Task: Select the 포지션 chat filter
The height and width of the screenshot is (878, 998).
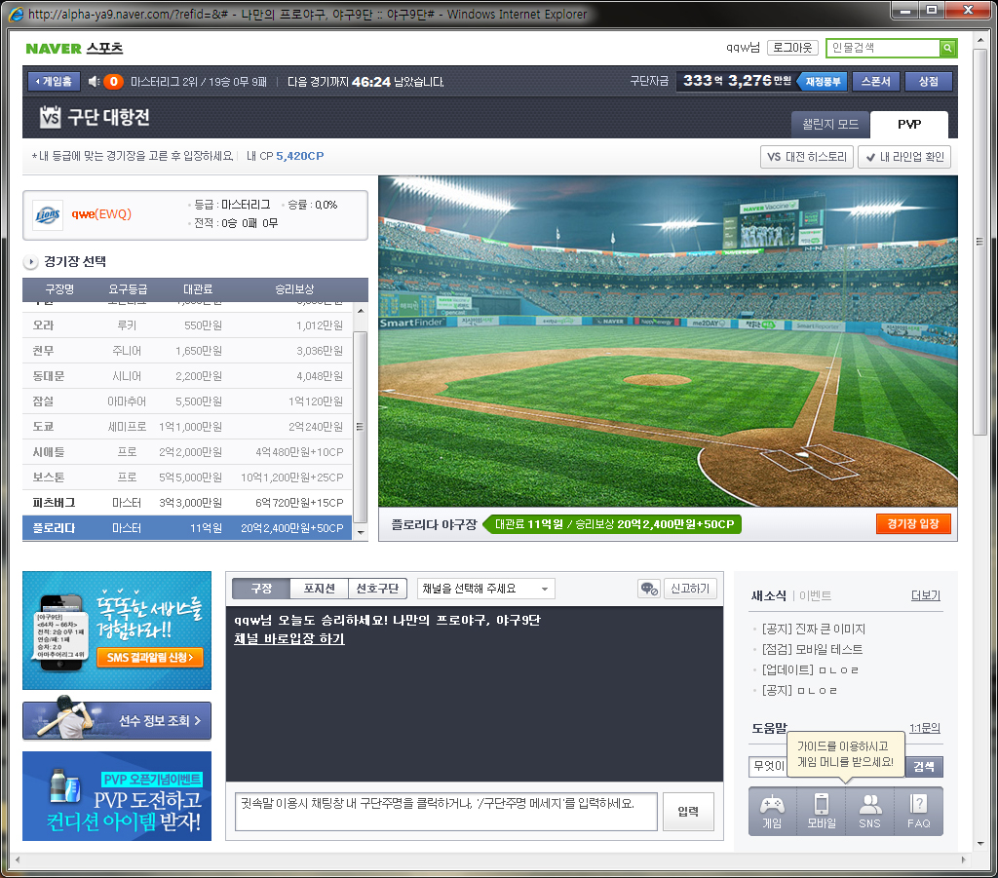Action: click(319, 589)
